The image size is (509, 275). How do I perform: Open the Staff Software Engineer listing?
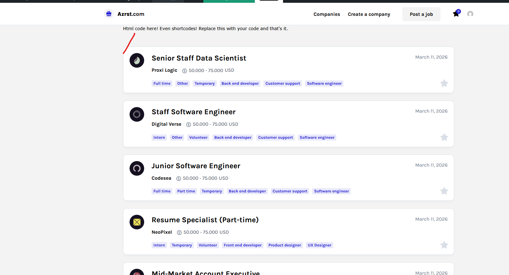193,112
